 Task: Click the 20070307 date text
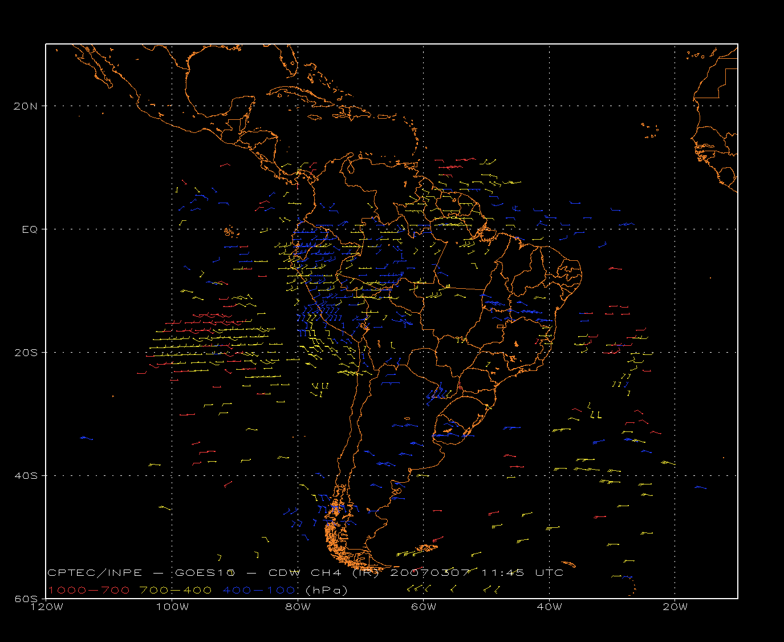(430, 573)
